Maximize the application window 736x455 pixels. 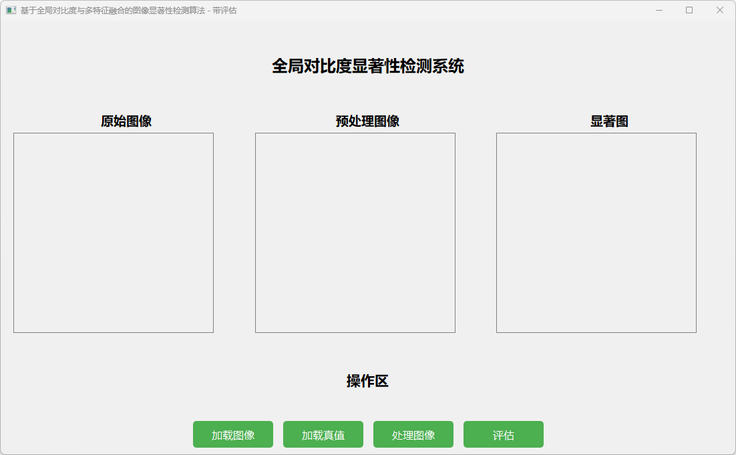coord(689,11)
